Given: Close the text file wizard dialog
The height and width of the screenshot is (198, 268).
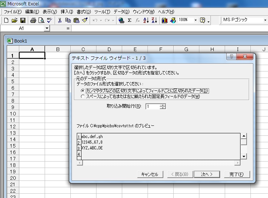Looking at the screenshot, I should coord(245,56).
